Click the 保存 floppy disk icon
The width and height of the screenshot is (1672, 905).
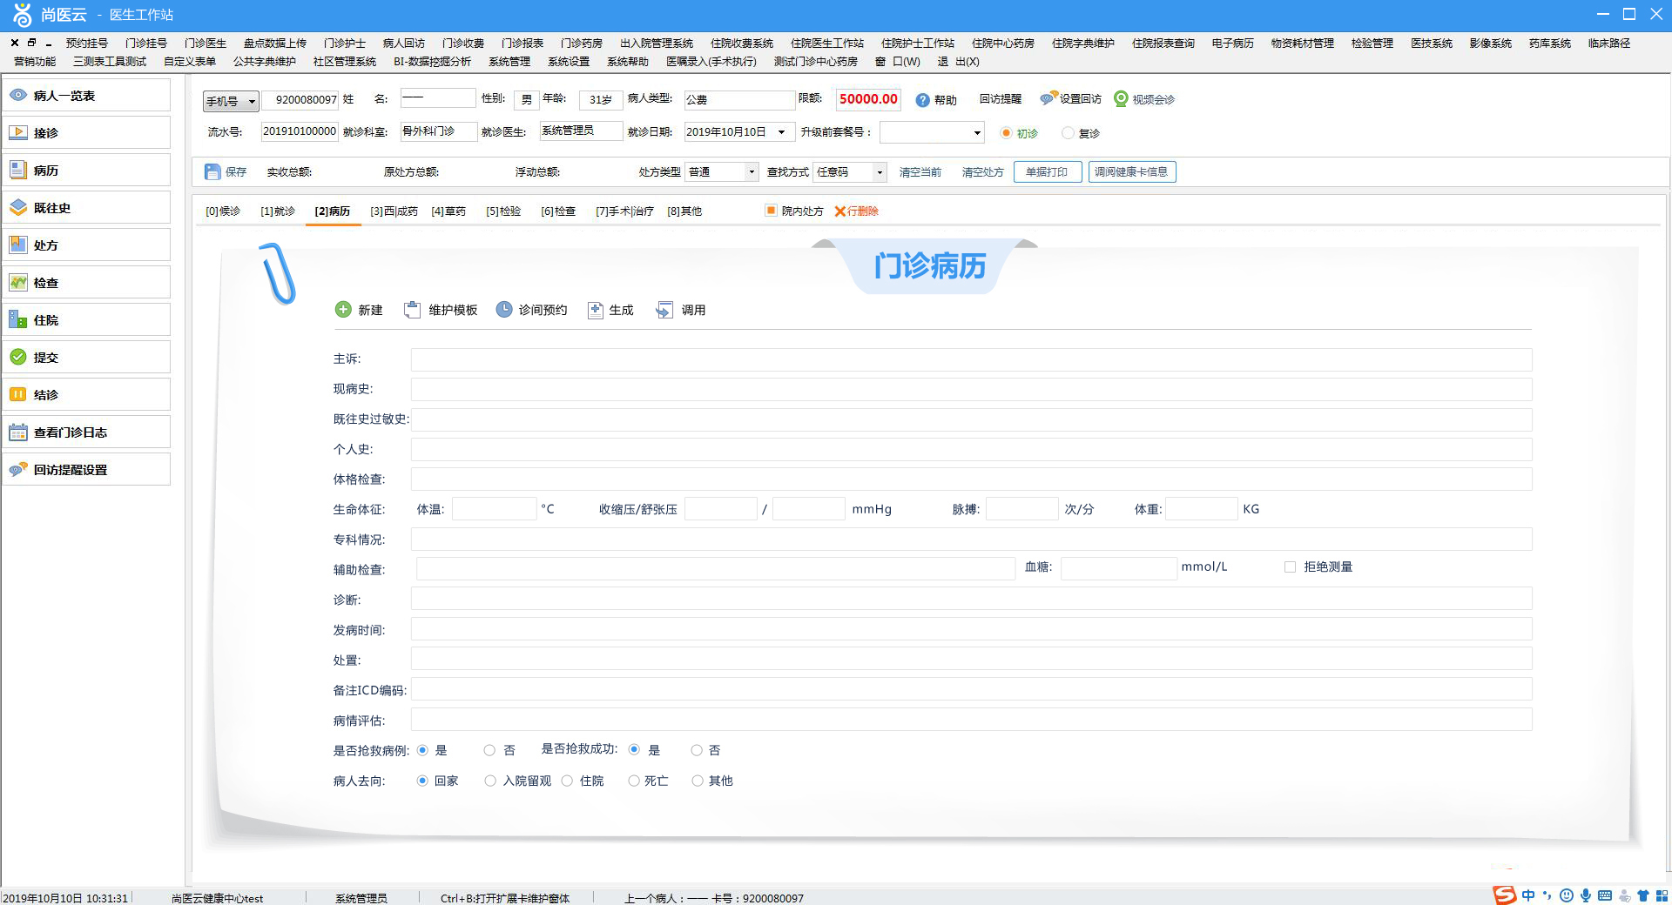(212, 172)
